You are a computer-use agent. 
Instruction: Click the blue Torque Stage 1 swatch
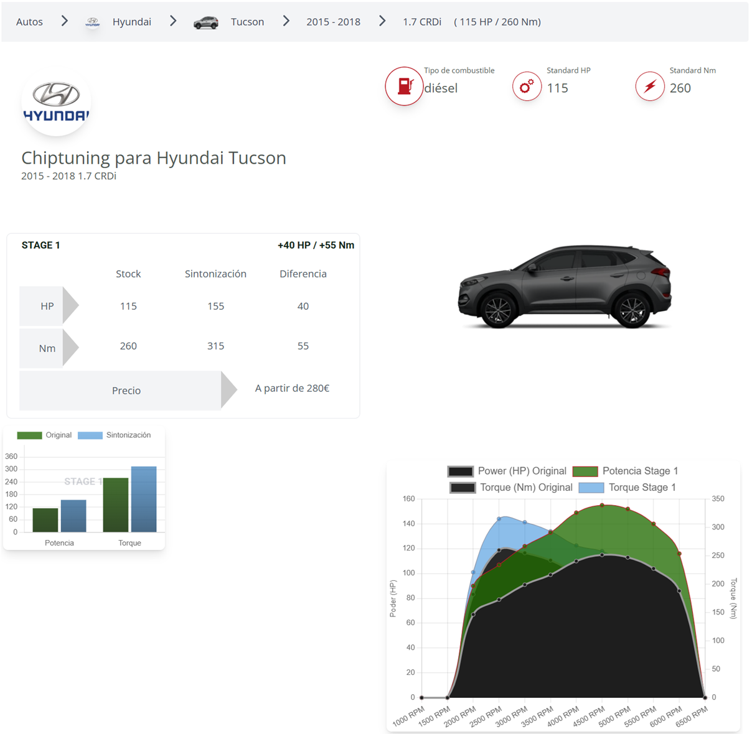click(x=591, y=488)
